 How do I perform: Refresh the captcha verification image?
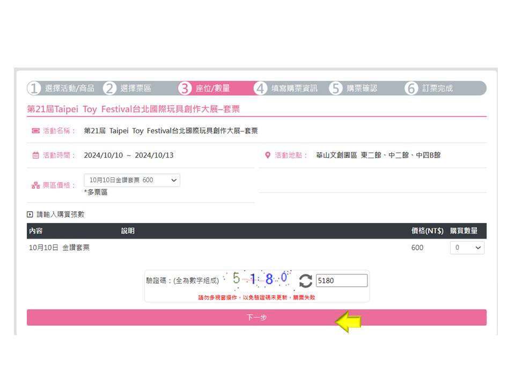coord(305,281)
